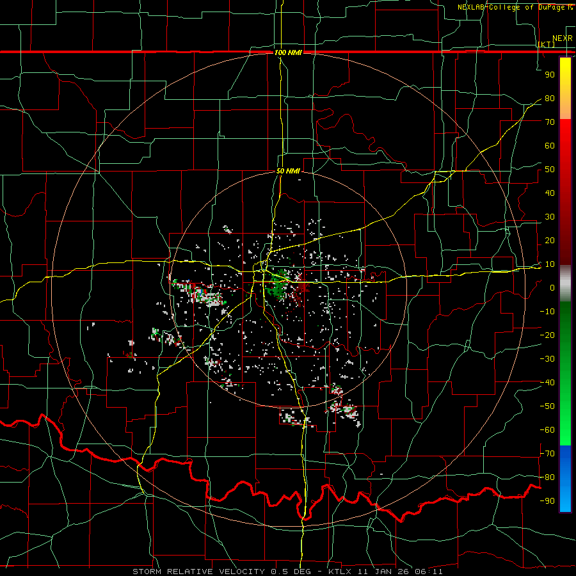Click the "50 NMI" range ring label
Image resolution: width=576 pixels, height=576 pixels.
tap(288, 171)
